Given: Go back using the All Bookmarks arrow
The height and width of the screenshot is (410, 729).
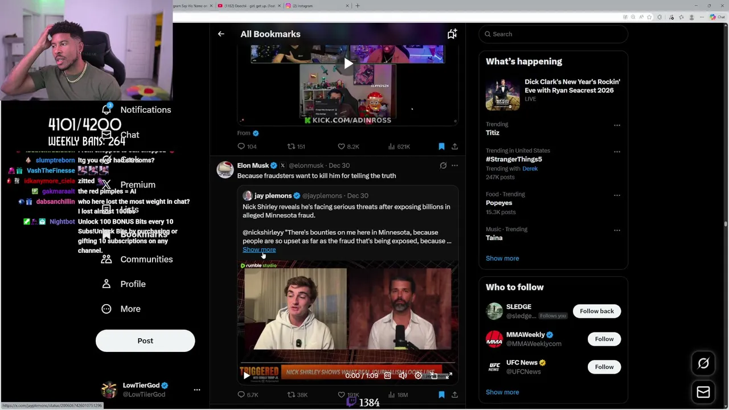Looking at the screenshot, I should [x=221, y=34].
